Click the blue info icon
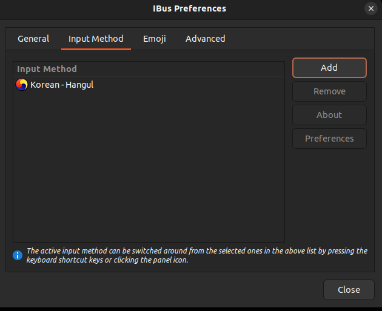 click(18, 255)
